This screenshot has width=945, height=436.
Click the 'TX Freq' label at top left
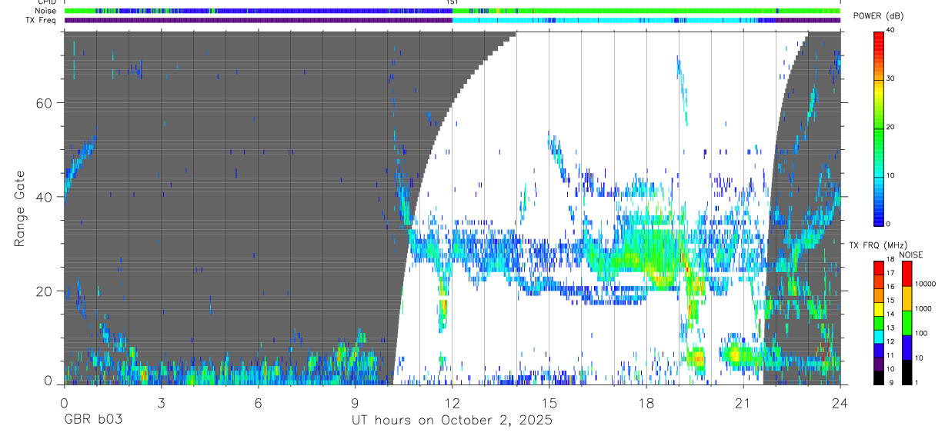click(39, 21)
